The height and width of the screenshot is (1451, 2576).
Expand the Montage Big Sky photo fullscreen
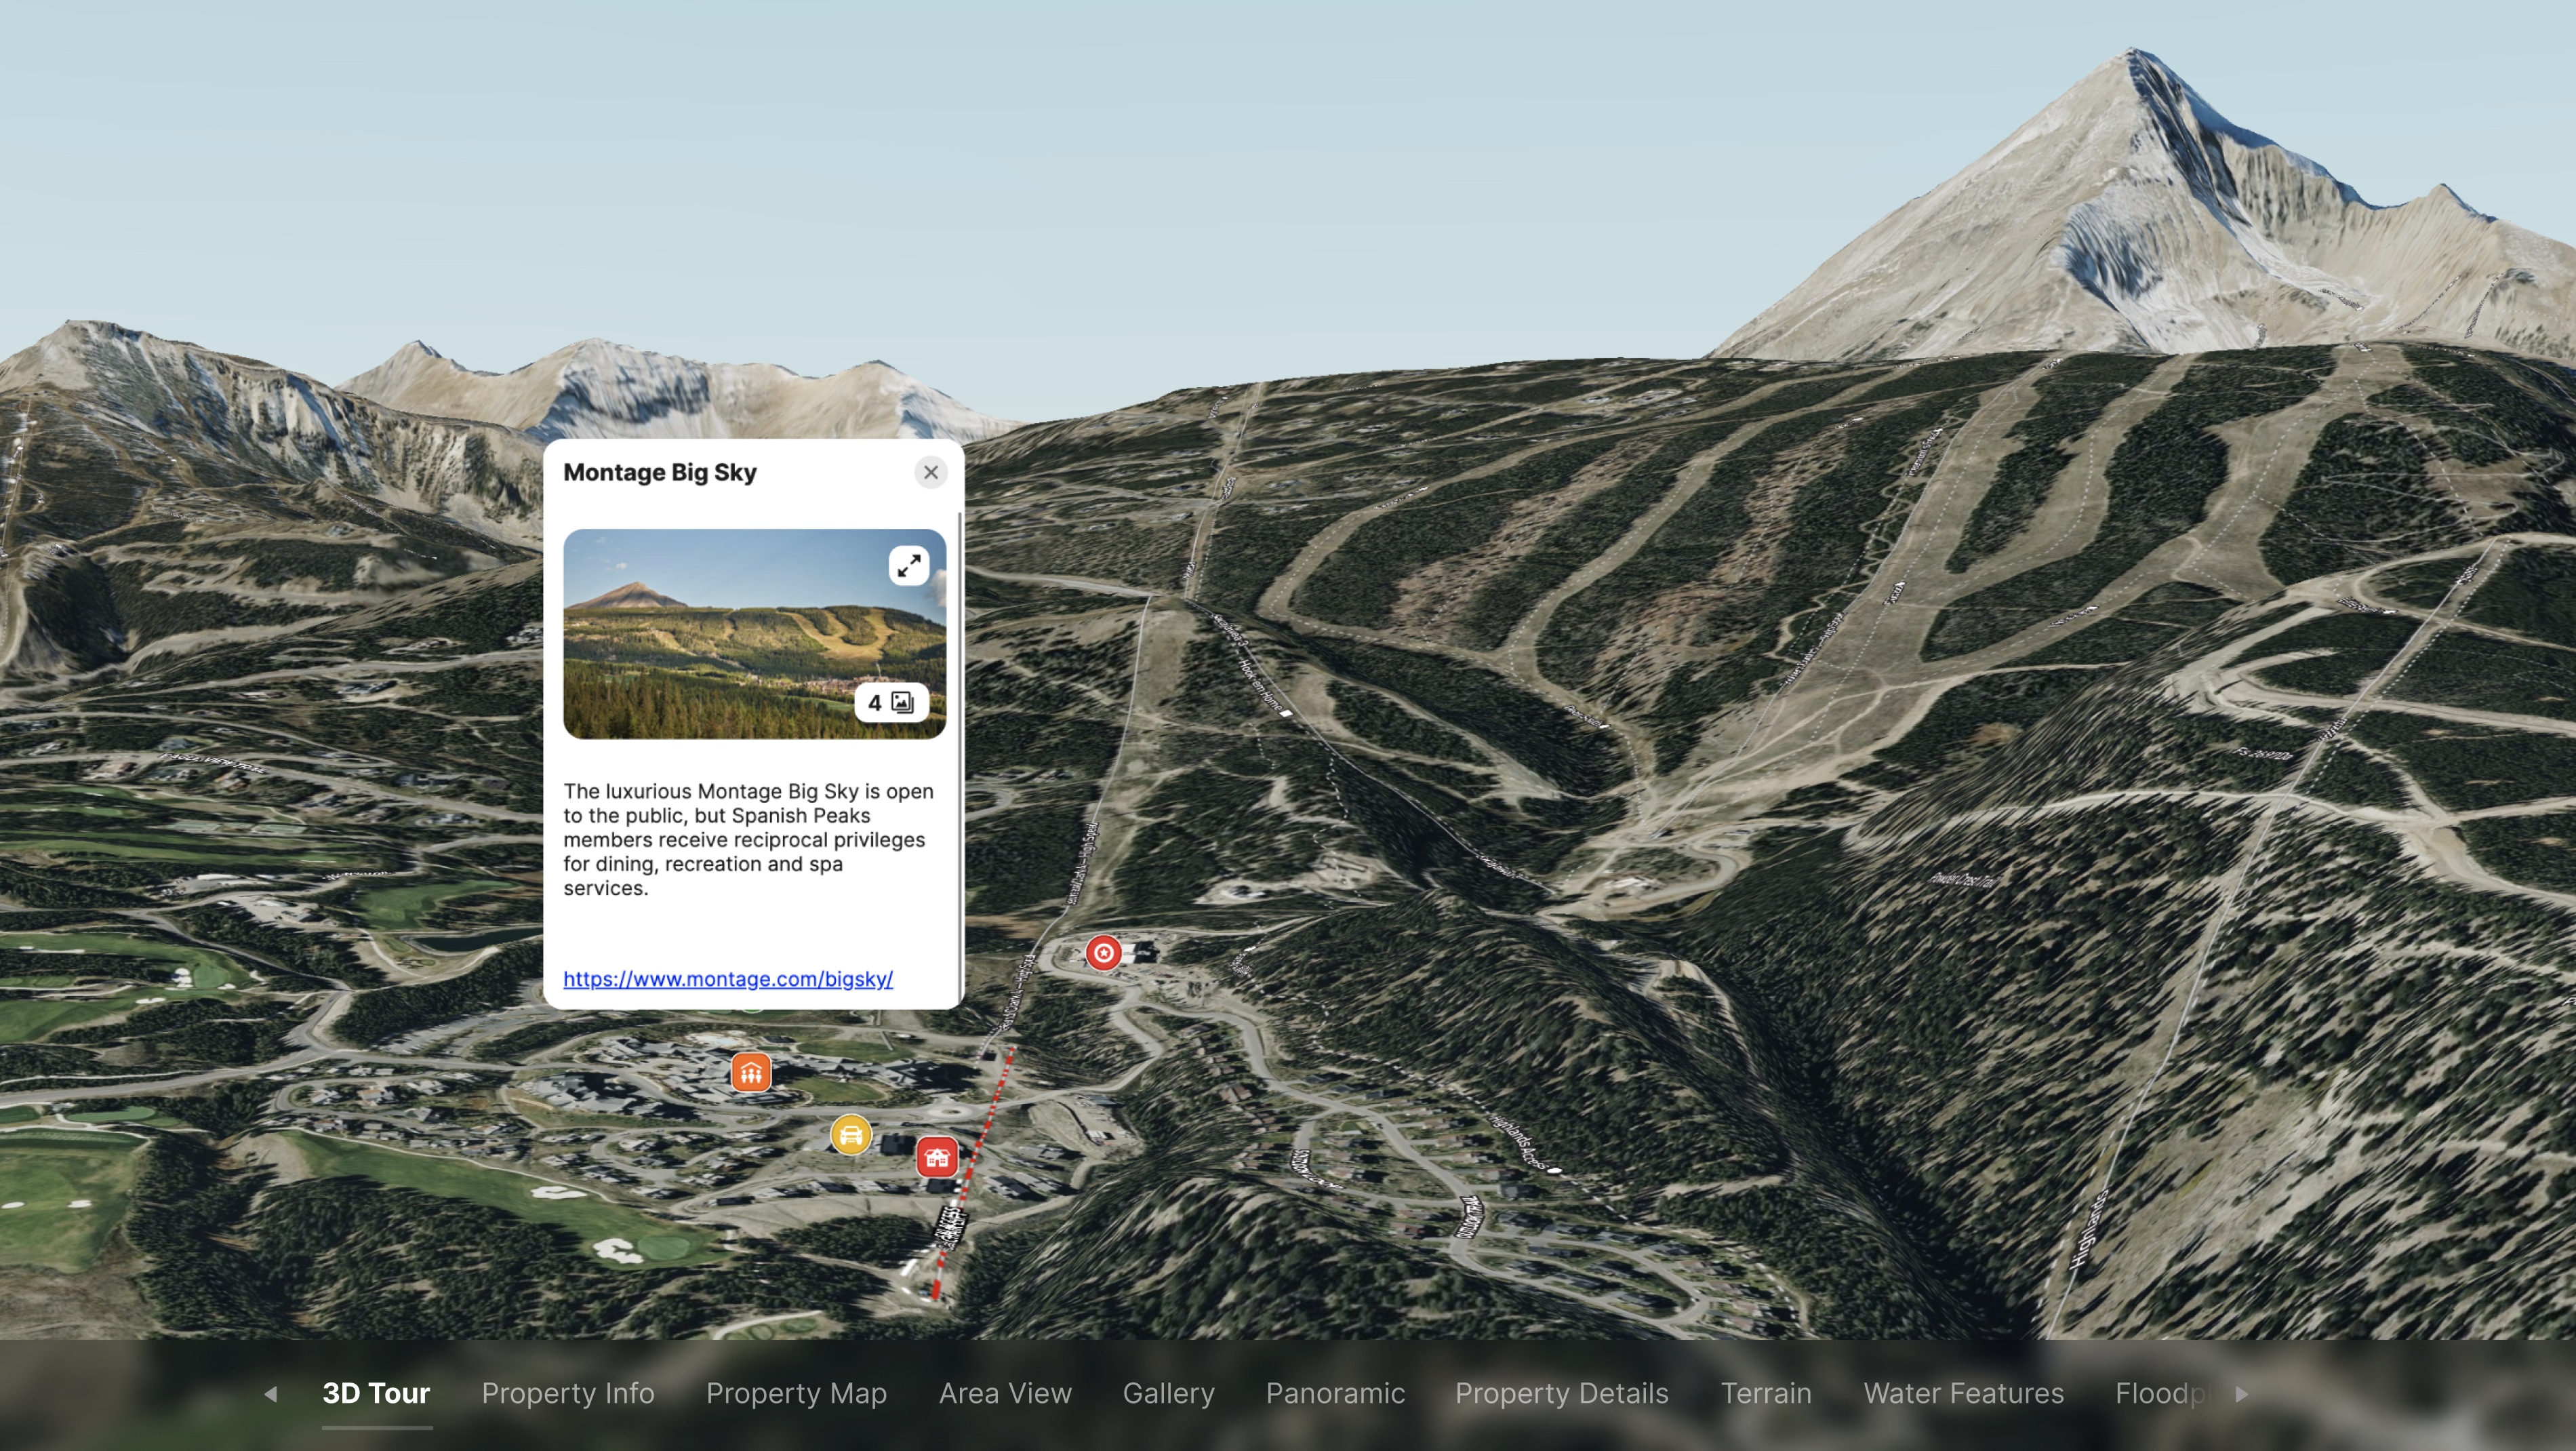click(x=909, y=566)
